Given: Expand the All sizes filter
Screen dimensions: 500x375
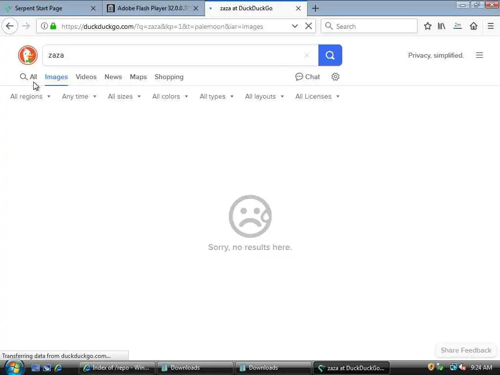Looking at the screenshot, I should (x=124, y=96).
